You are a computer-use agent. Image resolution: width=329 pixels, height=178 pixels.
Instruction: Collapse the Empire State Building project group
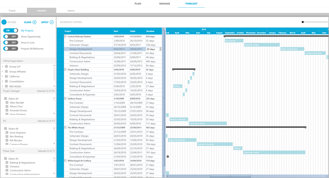click(65, 70)
